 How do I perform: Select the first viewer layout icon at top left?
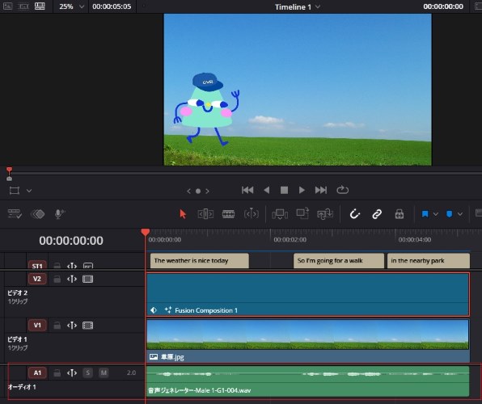(8, 6)
